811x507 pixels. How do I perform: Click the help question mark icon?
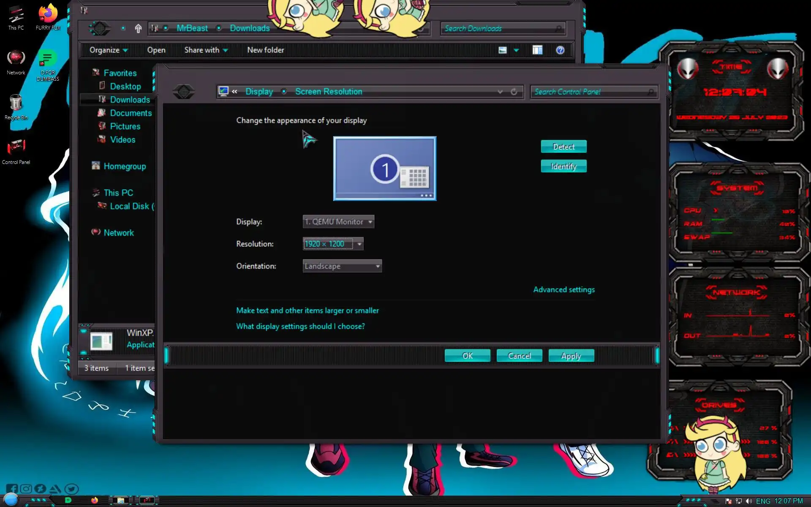click(x=560, y=50)
